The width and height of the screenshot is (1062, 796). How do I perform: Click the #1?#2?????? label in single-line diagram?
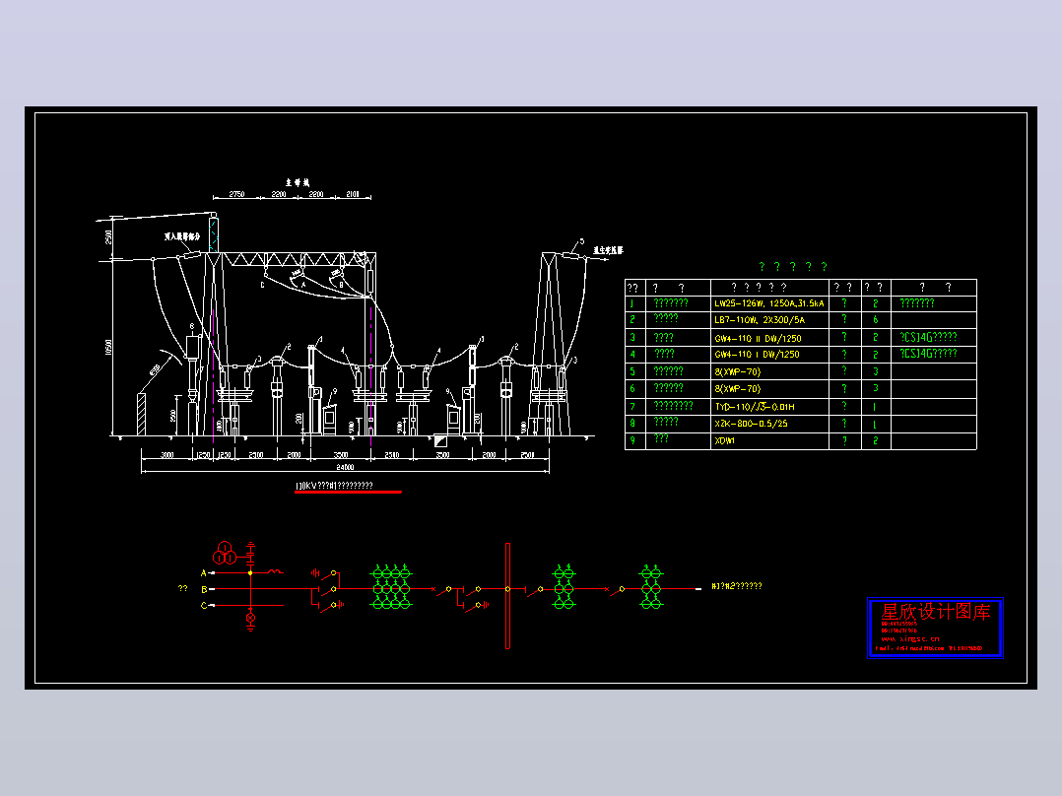(737, 586)
